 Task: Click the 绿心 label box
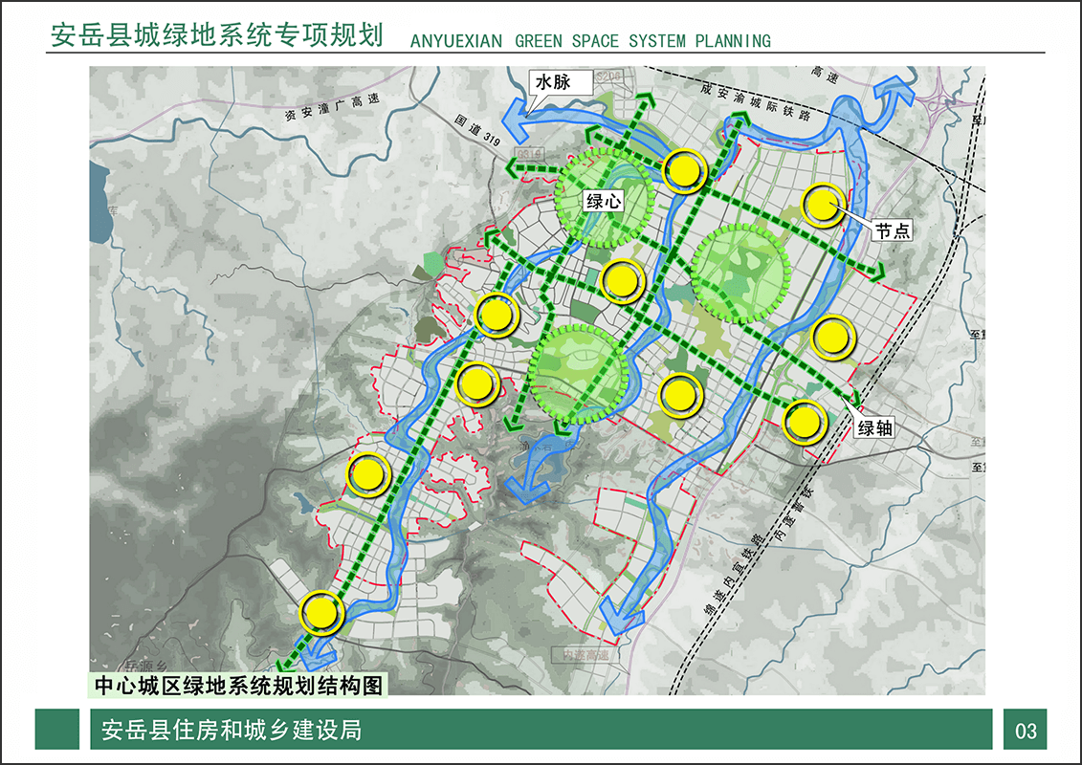604,201
